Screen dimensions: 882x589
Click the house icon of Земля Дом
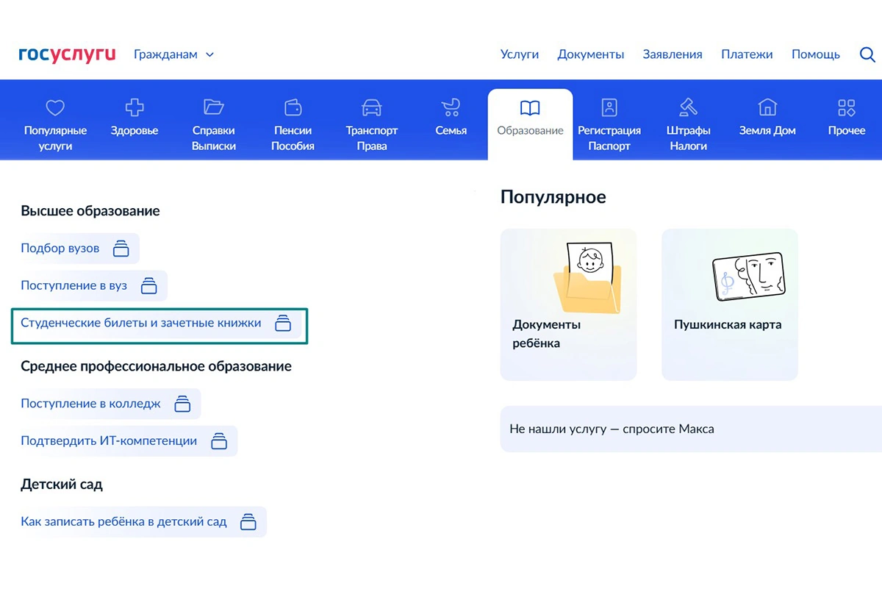point(767,107)
